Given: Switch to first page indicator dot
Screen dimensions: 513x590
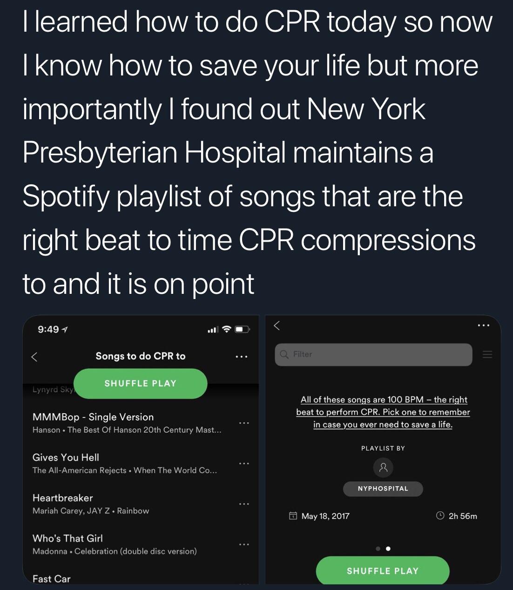Looking at the screenshot, I should (378, 549).
